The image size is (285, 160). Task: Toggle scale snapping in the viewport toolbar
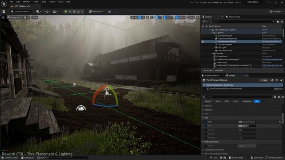[177, 17]
